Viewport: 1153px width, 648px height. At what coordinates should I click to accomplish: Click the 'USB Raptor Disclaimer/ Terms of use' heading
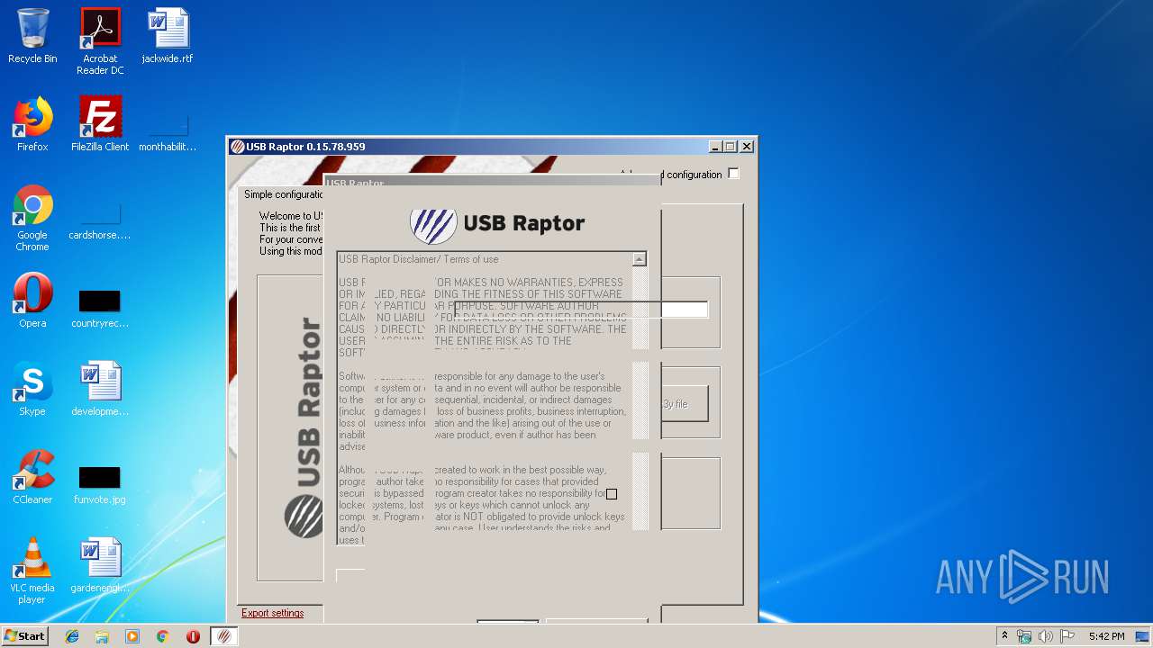419,259
